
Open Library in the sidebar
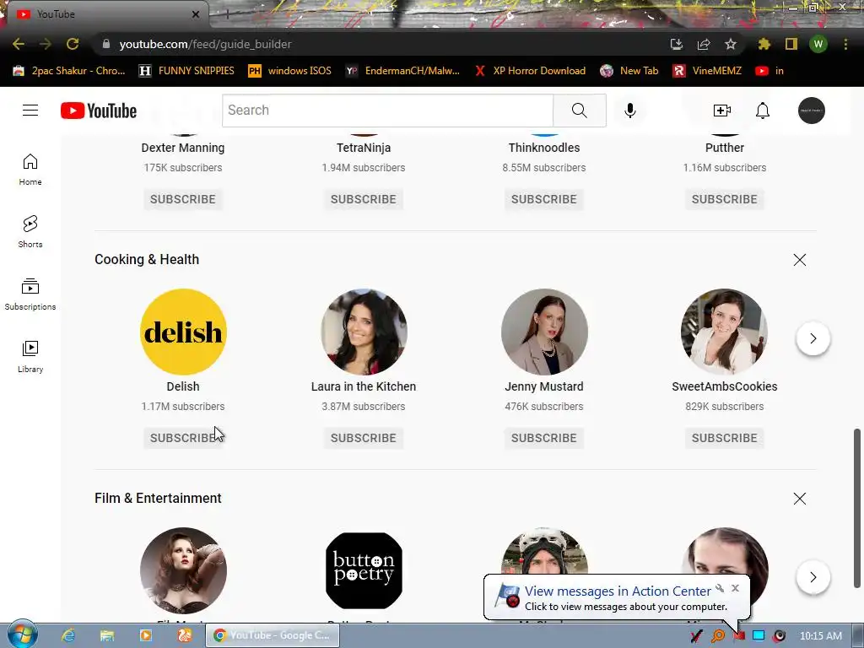tap(30, 357)
